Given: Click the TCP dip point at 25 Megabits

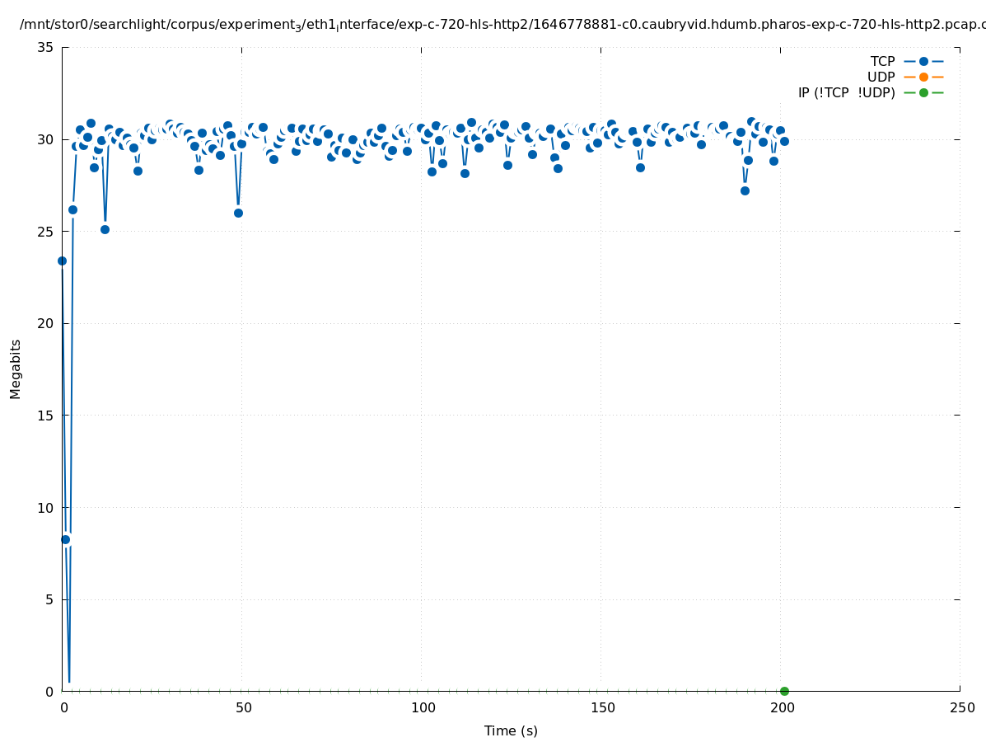Looking at the screenshot, I should [105, 229].
